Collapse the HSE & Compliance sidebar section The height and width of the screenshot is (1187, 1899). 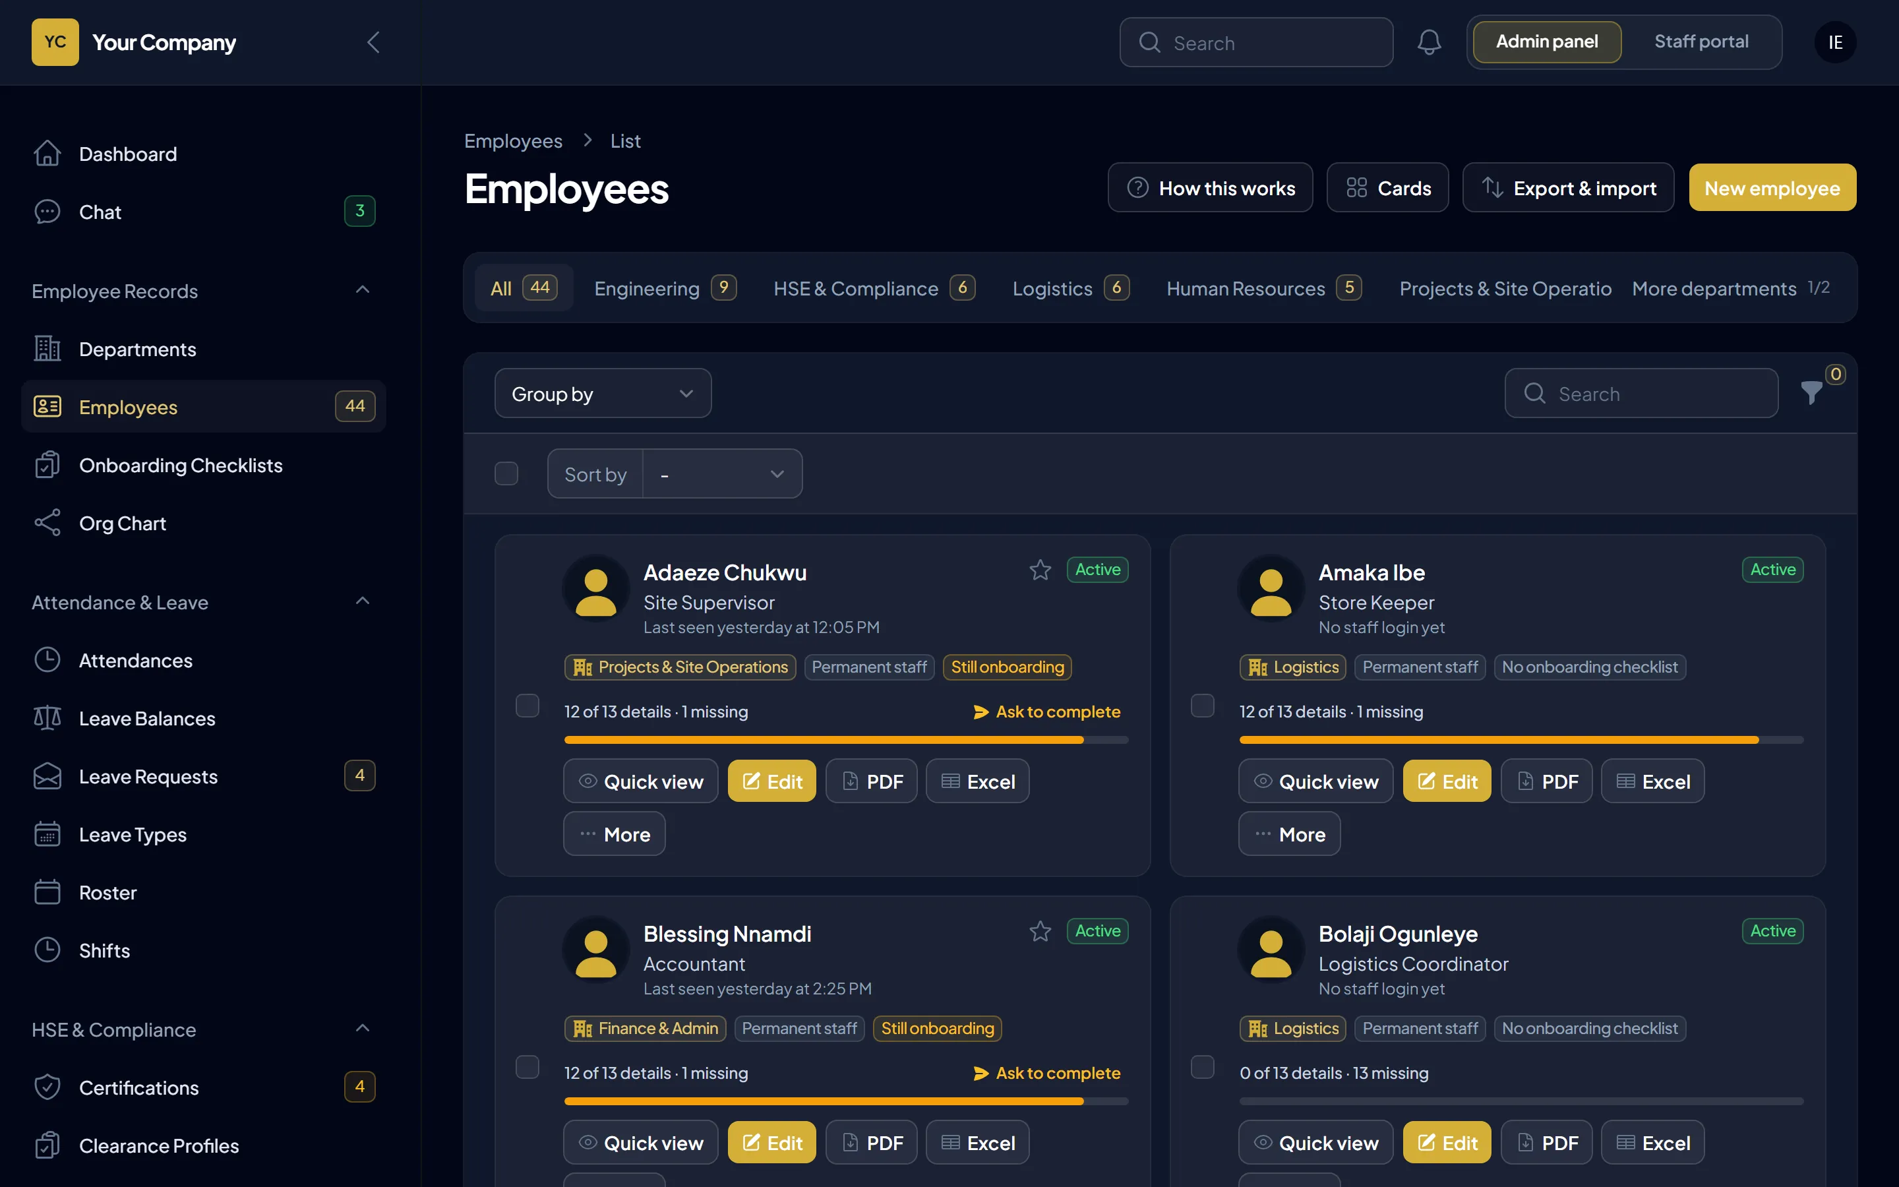click(363, 1029)
